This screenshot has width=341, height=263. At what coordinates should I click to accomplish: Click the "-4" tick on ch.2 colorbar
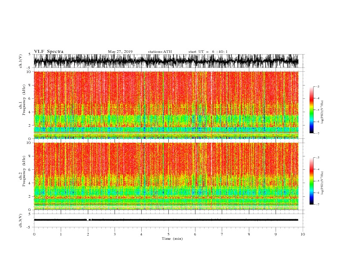(317, 169)
